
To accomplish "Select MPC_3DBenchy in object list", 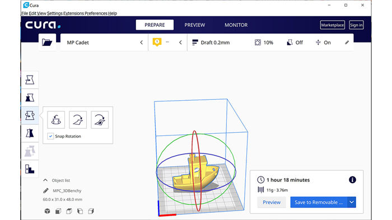I will (x=67, y=191).
